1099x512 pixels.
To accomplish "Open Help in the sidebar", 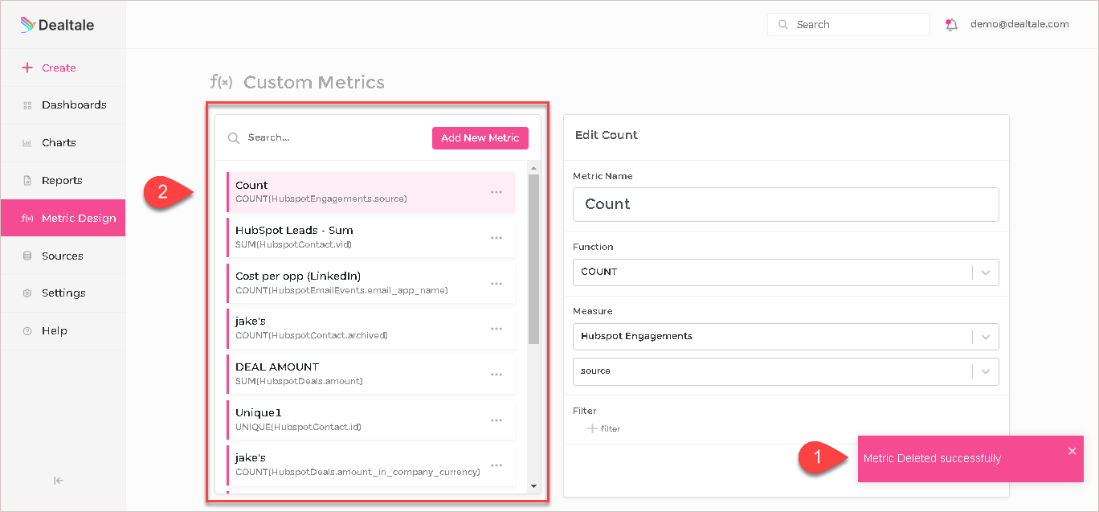I will (63, 330).
